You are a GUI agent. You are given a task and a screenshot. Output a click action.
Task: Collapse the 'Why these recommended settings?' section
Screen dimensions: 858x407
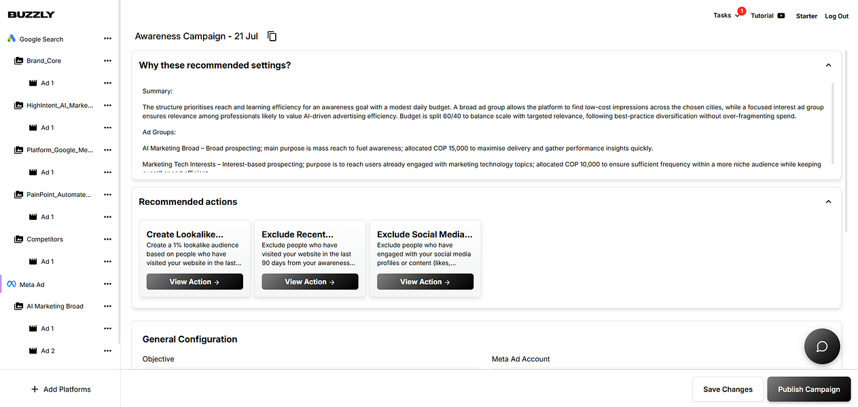(x=828, y=65)
